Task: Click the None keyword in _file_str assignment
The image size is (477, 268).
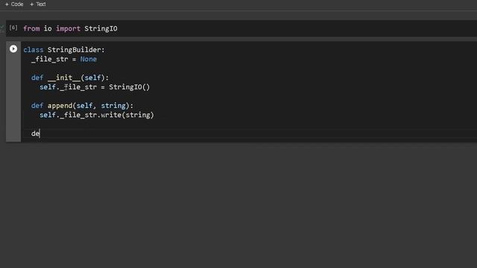Action: click(89, 60)
